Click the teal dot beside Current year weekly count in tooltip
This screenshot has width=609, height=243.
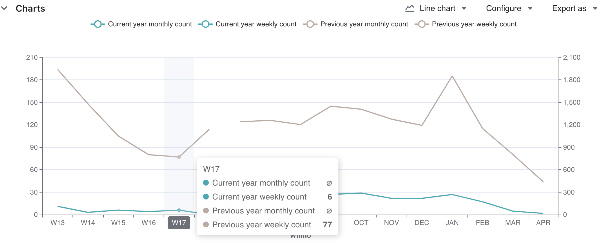(x=206, y=197)
